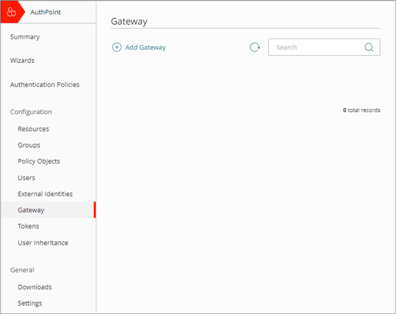Open the Users page

[26, 178]
